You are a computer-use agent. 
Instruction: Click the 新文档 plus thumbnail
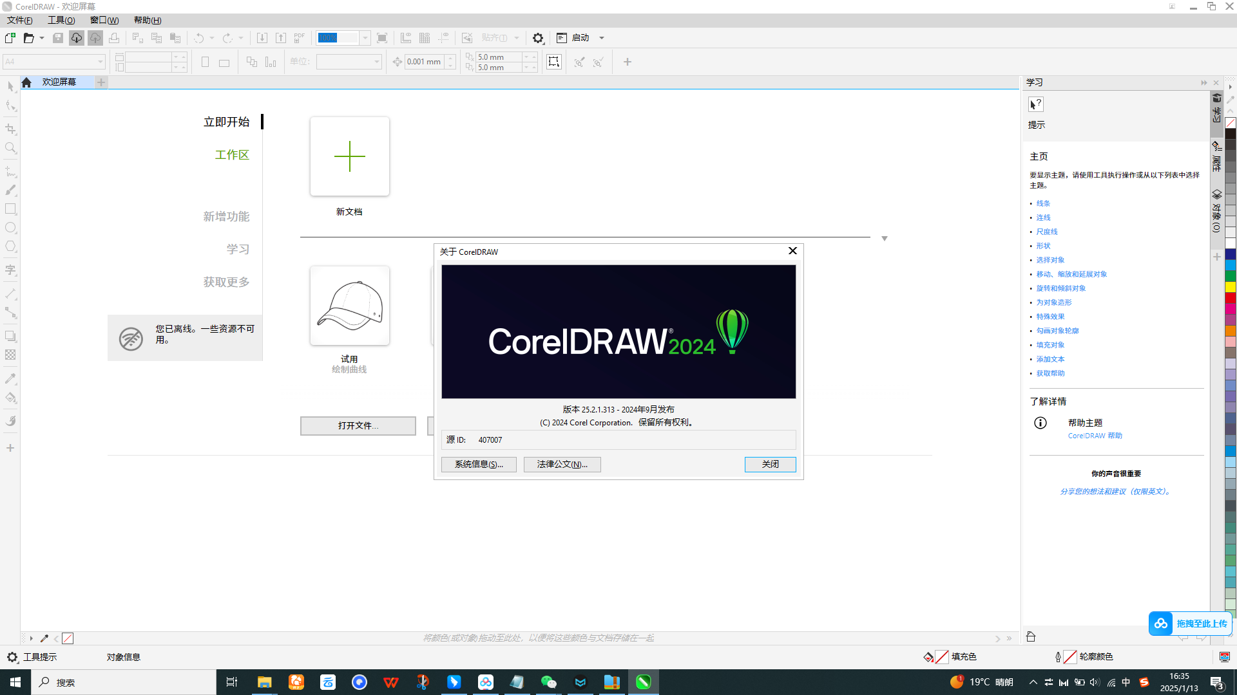350,156
